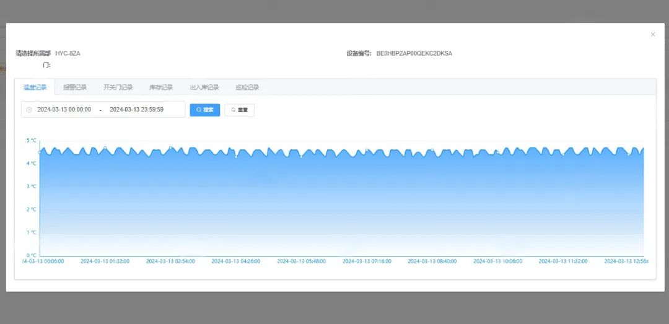Click the 4 °C y-axis label

tap(32, 163)
